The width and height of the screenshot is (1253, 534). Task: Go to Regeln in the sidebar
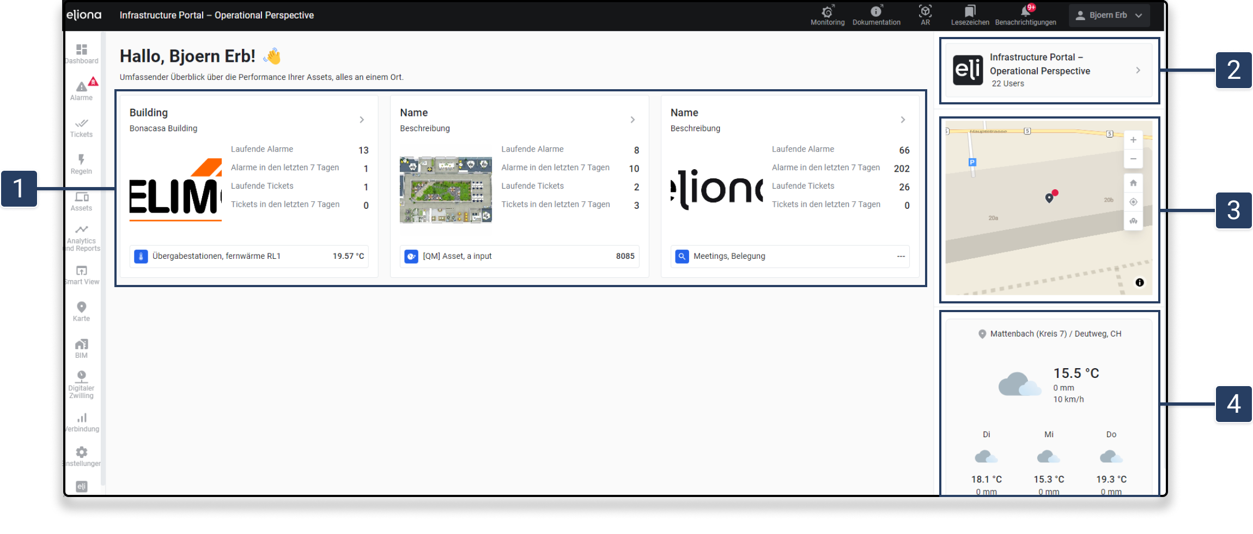[x=81, y=163]
